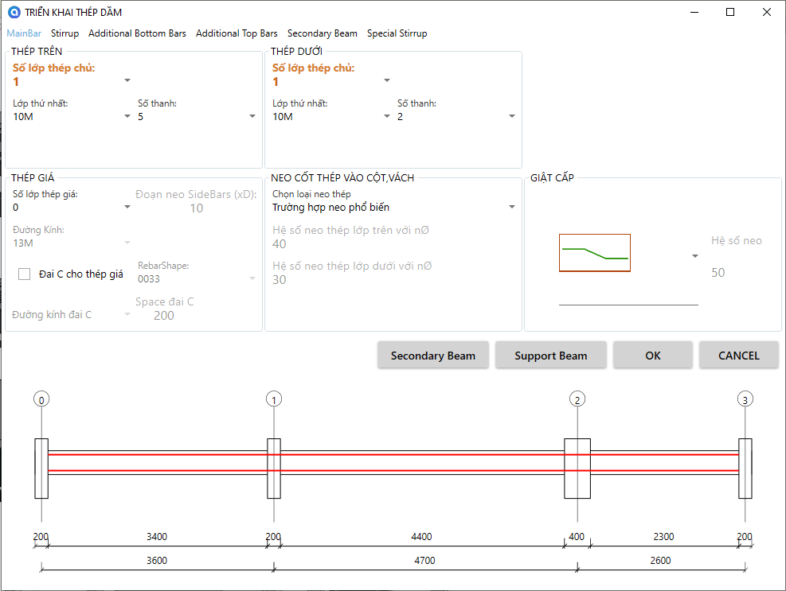Open Chọn loại neo thép dropdown
Viewport: 786px width, 591px height.
[x=394, y=208]
